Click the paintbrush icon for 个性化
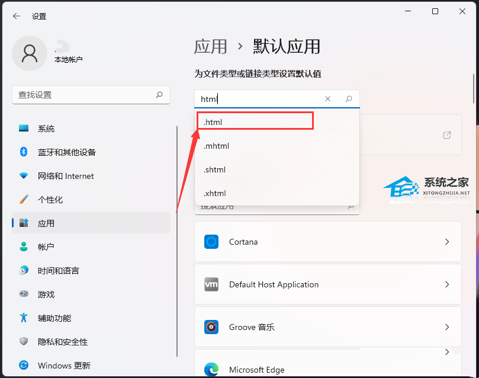This screenshot has height=378, width=479. tap(24, 199)
